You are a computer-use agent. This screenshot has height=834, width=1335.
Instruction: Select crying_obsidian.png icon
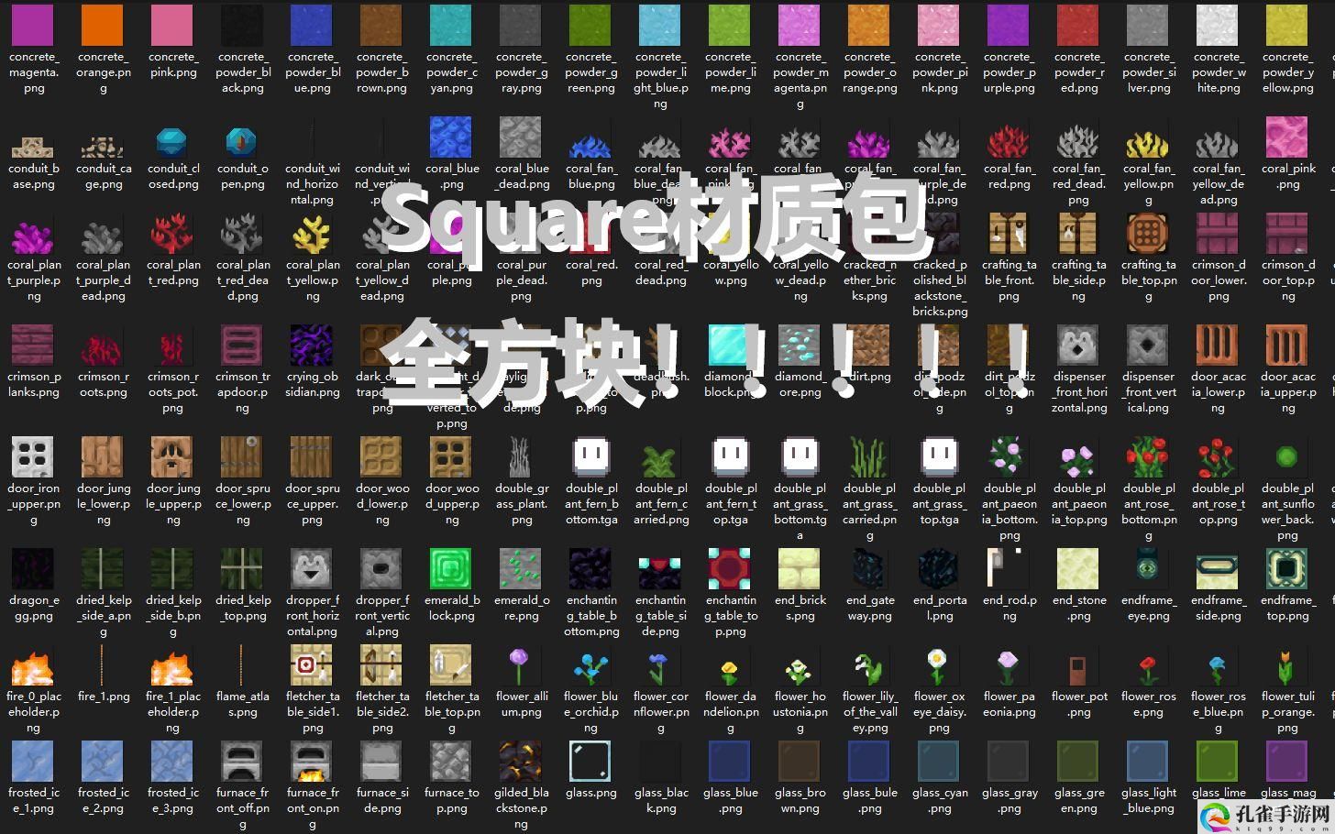point(312,345)
